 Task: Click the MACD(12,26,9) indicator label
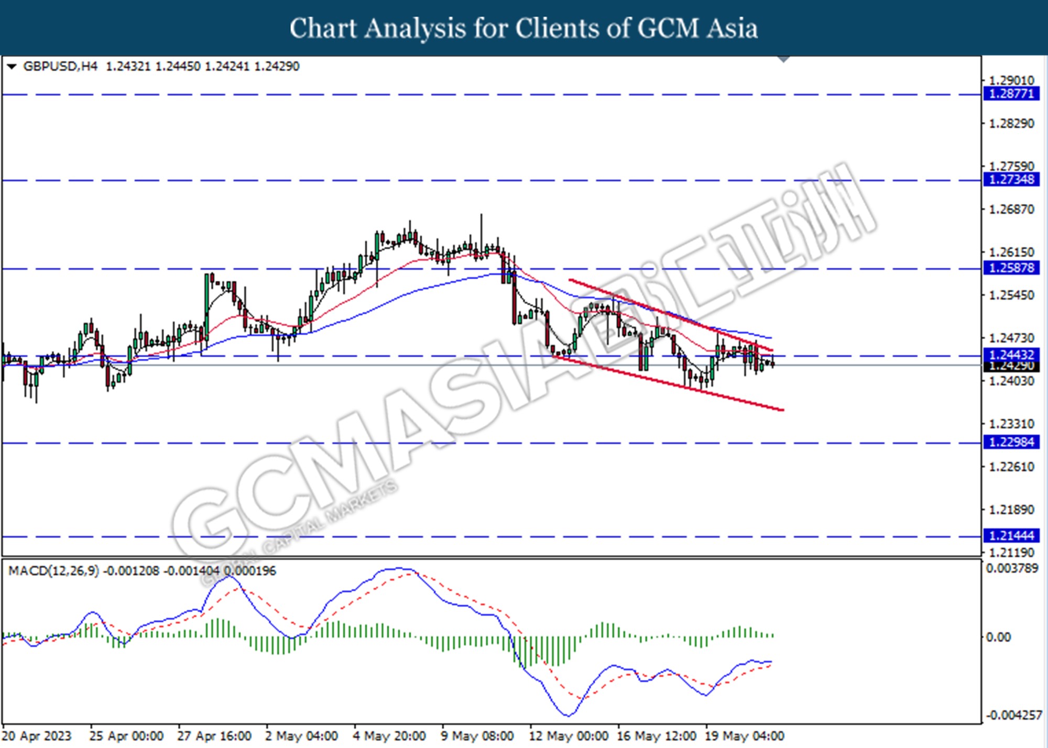point(53,571)
